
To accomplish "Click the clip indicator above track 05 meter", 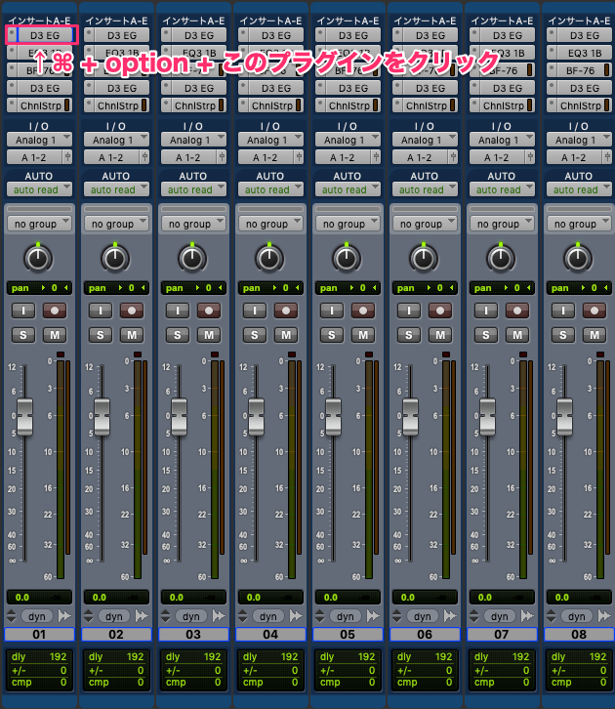I will coord(369,354).
